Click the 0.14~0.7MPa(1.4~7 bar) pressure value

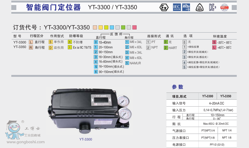(218, 110)
